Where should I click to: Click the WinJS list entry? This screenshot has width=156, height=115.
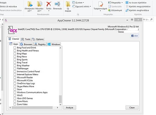[20, 95]
